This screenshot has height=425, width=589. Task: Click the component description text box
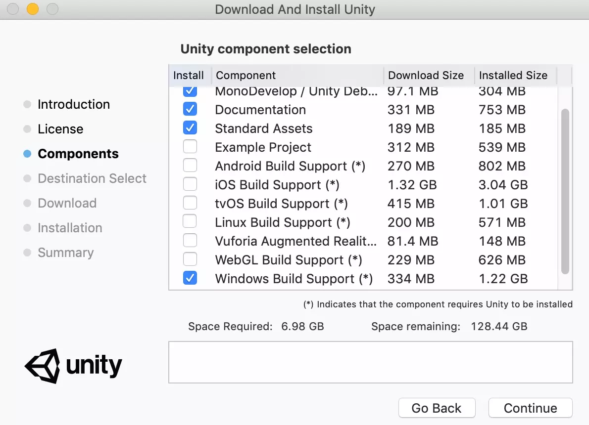click(370, 362)
